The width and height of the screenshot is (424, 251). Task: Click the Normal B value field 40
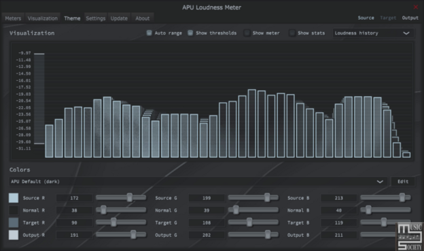[x=339, y=210]
